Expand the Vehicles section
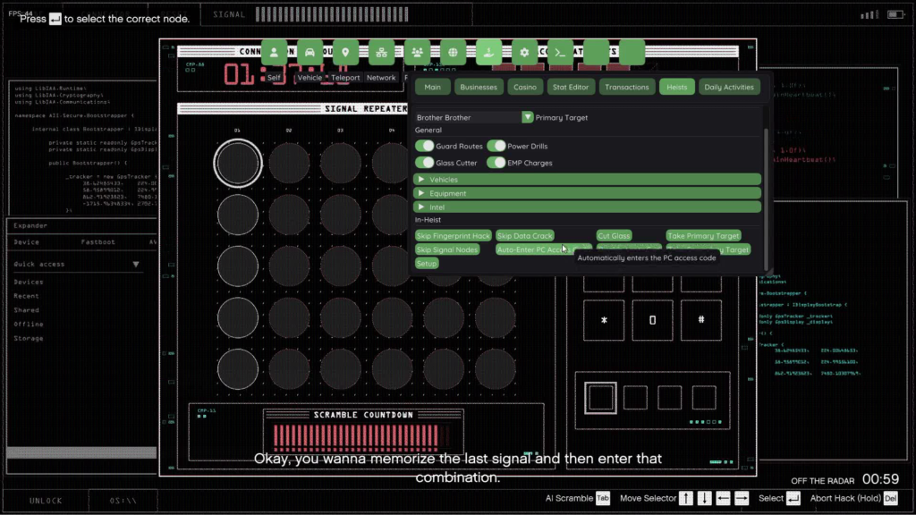916x515 pixels. tap(587, 179)
